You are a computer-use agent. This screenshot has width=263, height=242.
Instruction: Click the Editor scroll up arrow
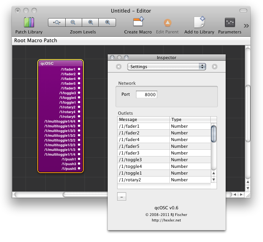point(248,182)
